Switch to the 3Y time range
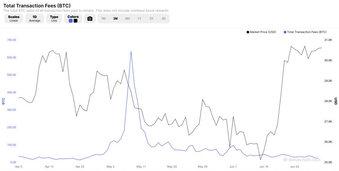 [151, 18]
